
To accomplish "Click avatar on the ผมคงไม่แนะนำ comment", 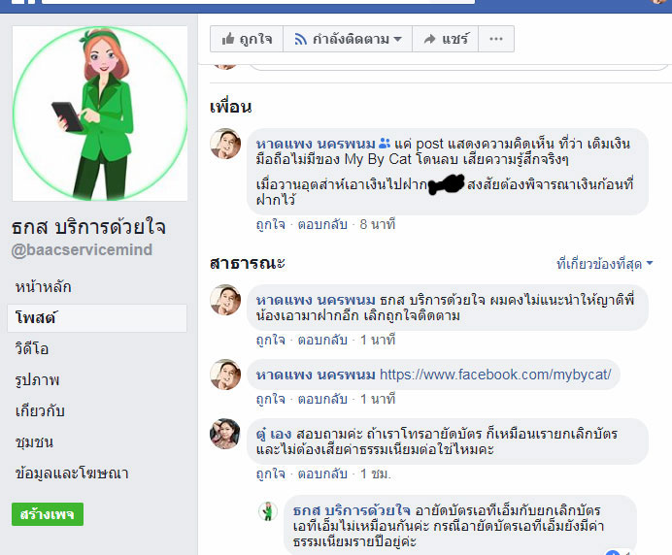I will pyautogui.click(x=225, y=300).
